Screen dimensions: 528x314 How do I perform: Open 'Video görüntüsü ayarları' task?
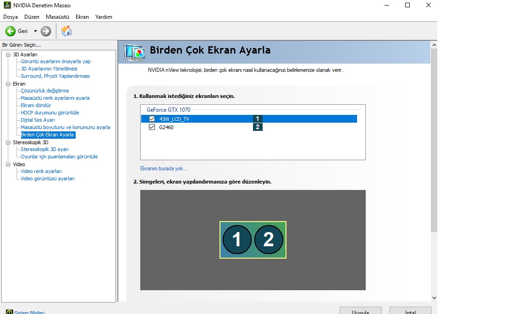tap(48, 179)
